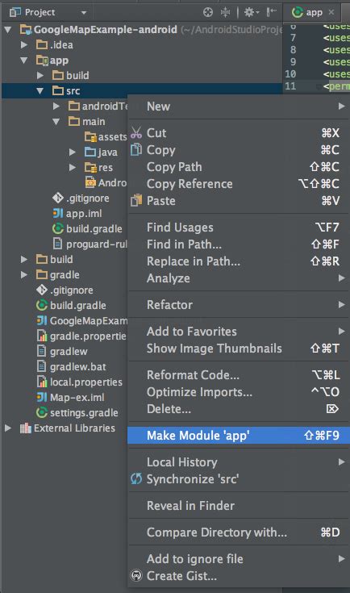Image resolution: width=350 pixels, height=593 pixels.
Task: Collapse the src folder
Action: (40, 90)
